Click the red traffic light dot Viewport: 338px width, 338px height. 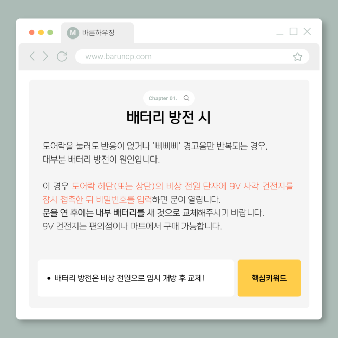(x=32, y=32)
